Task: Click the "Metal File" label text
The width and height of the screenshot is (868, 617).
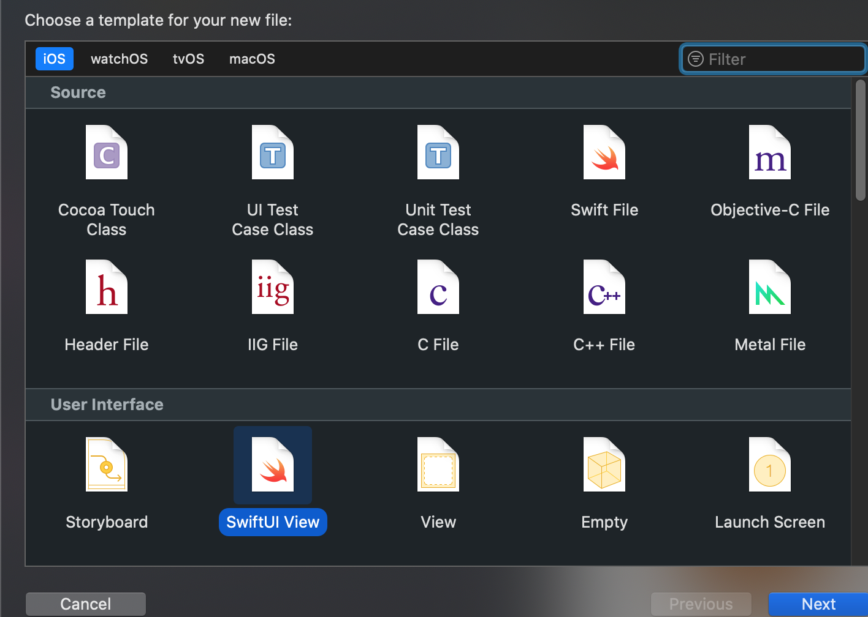Action: 770,345
